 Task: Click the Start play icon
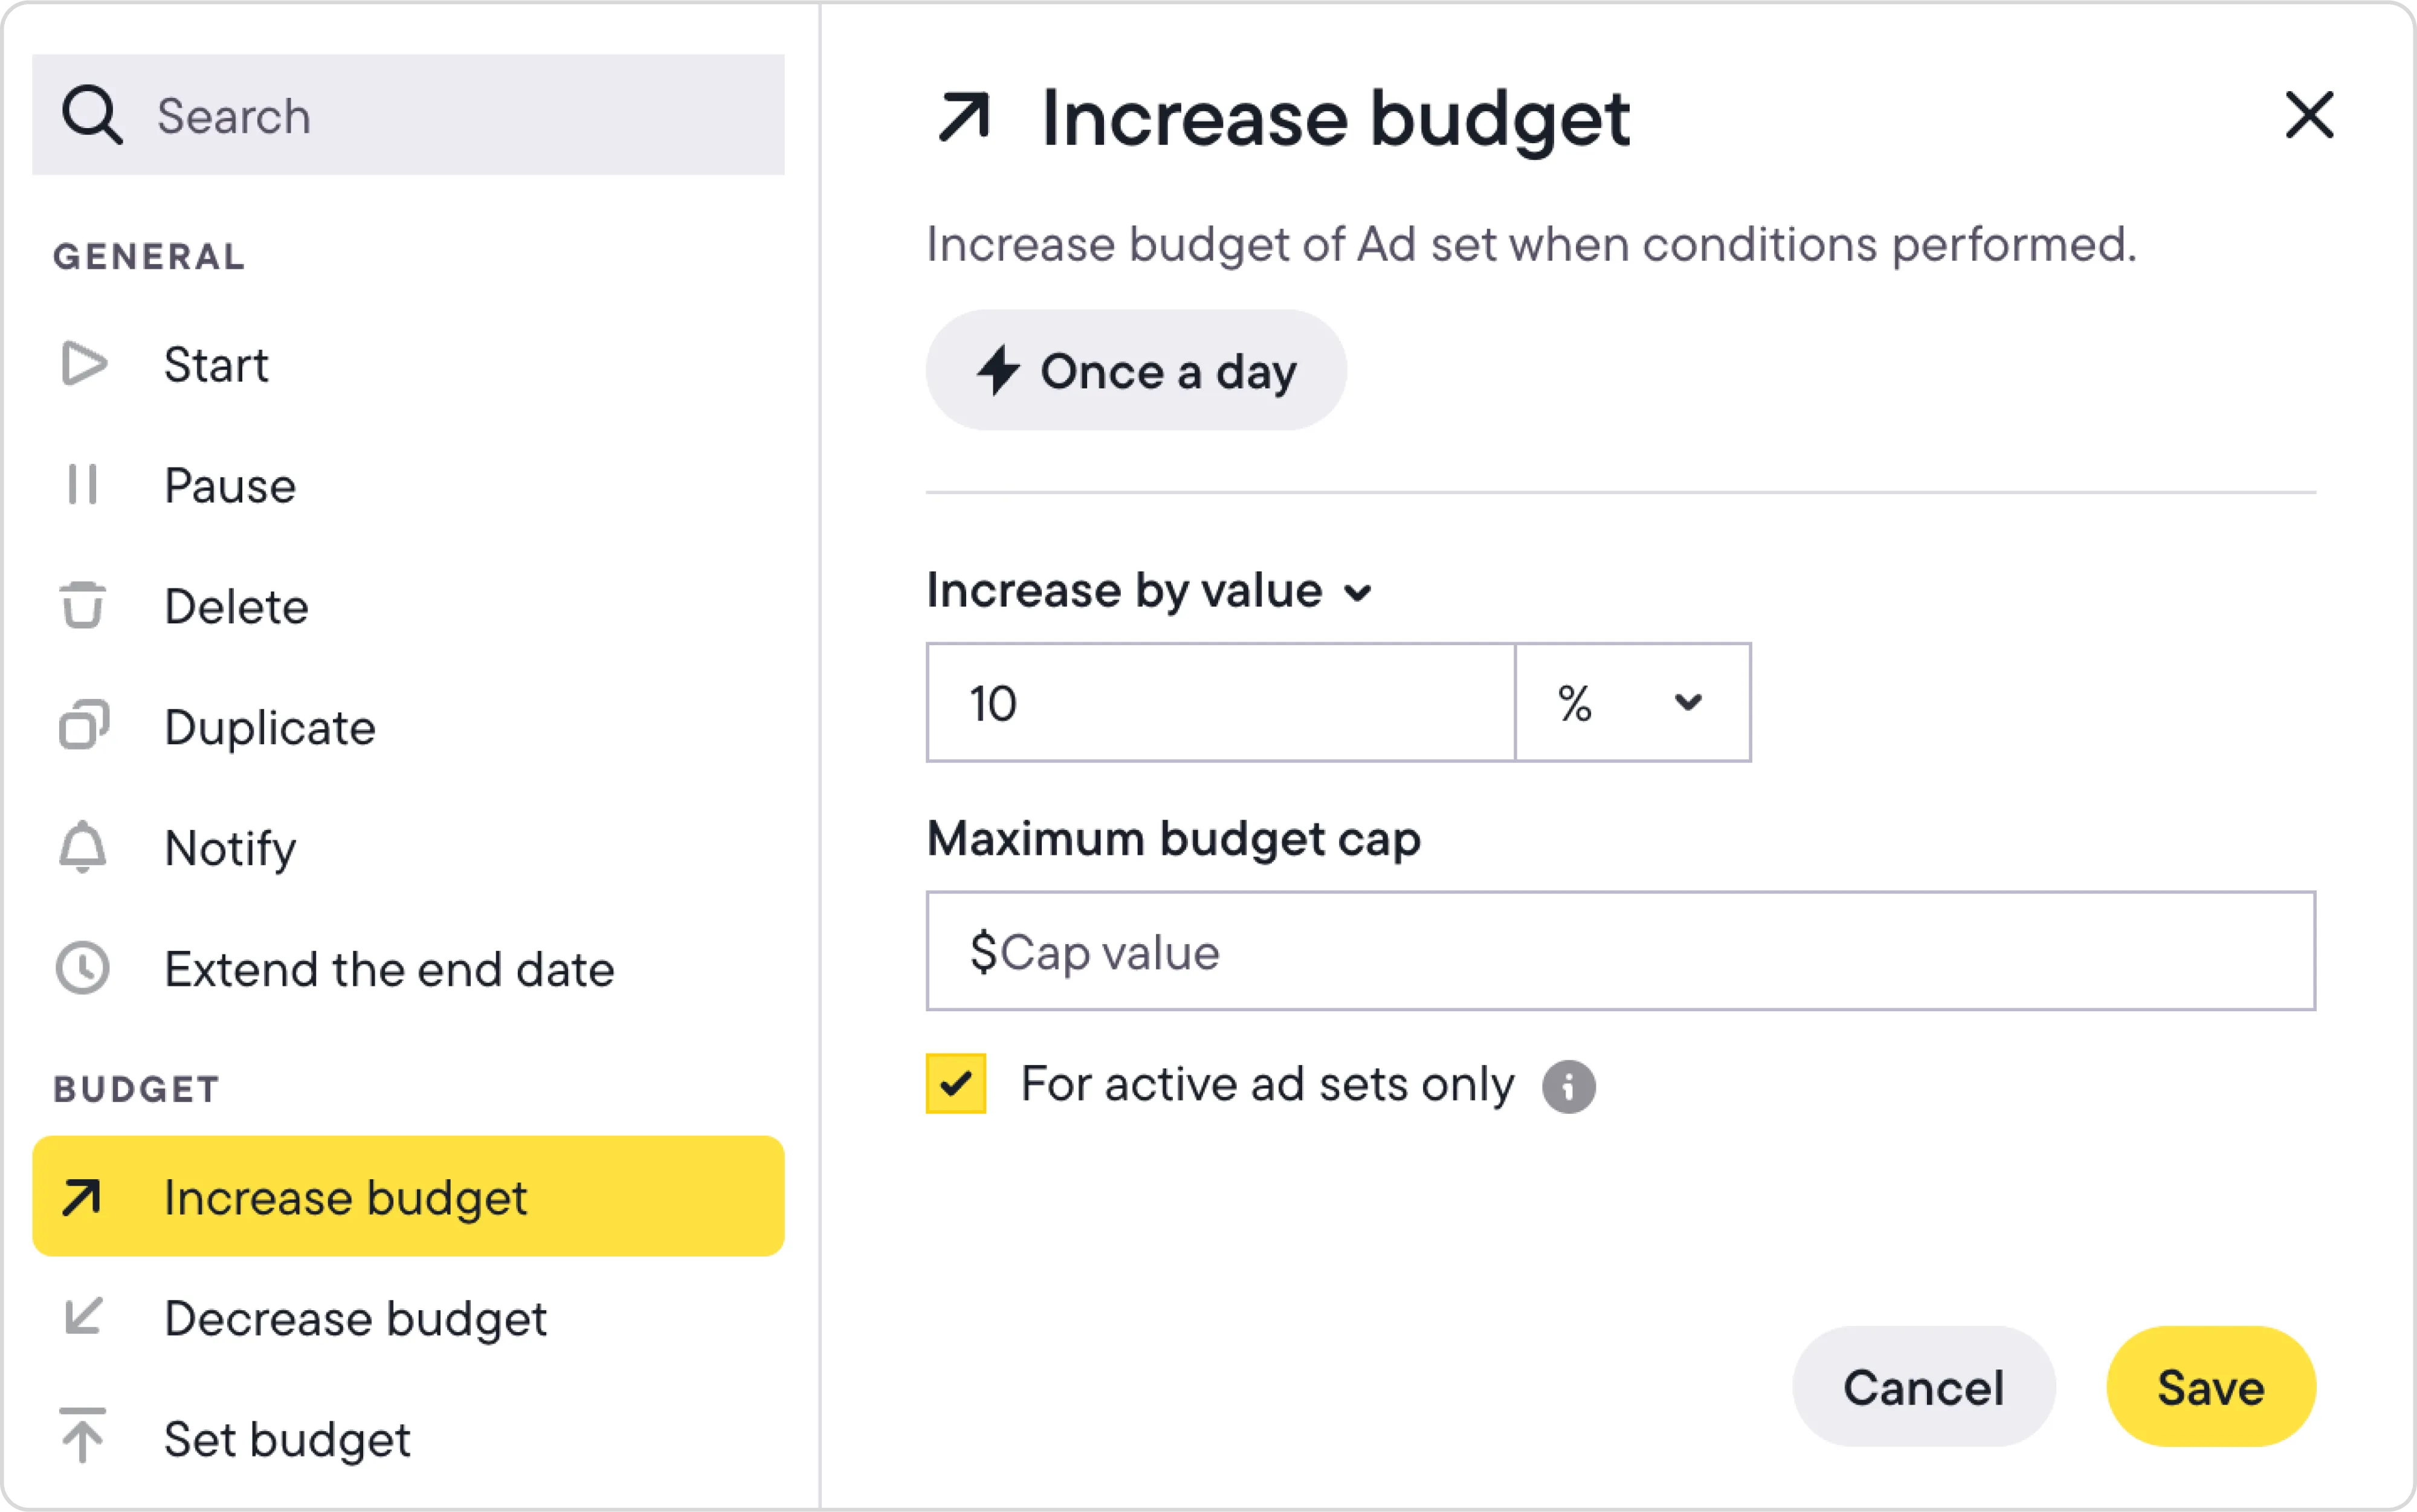pyautogui.click(x=83, y=364)
